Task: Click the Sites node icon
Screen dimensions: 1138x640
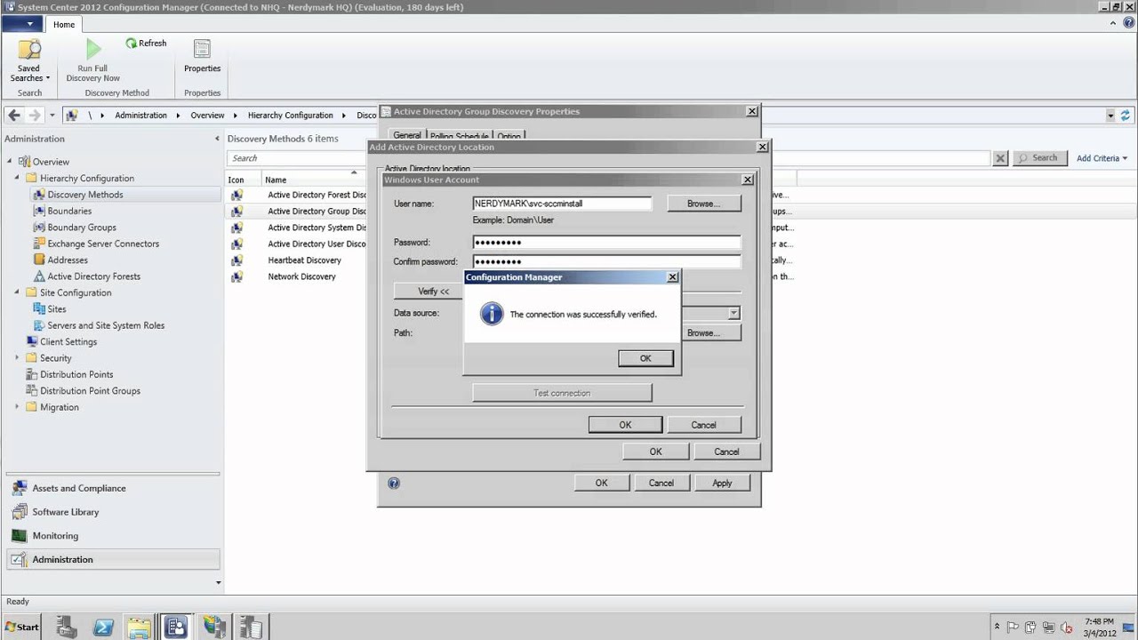Action: 39,308
